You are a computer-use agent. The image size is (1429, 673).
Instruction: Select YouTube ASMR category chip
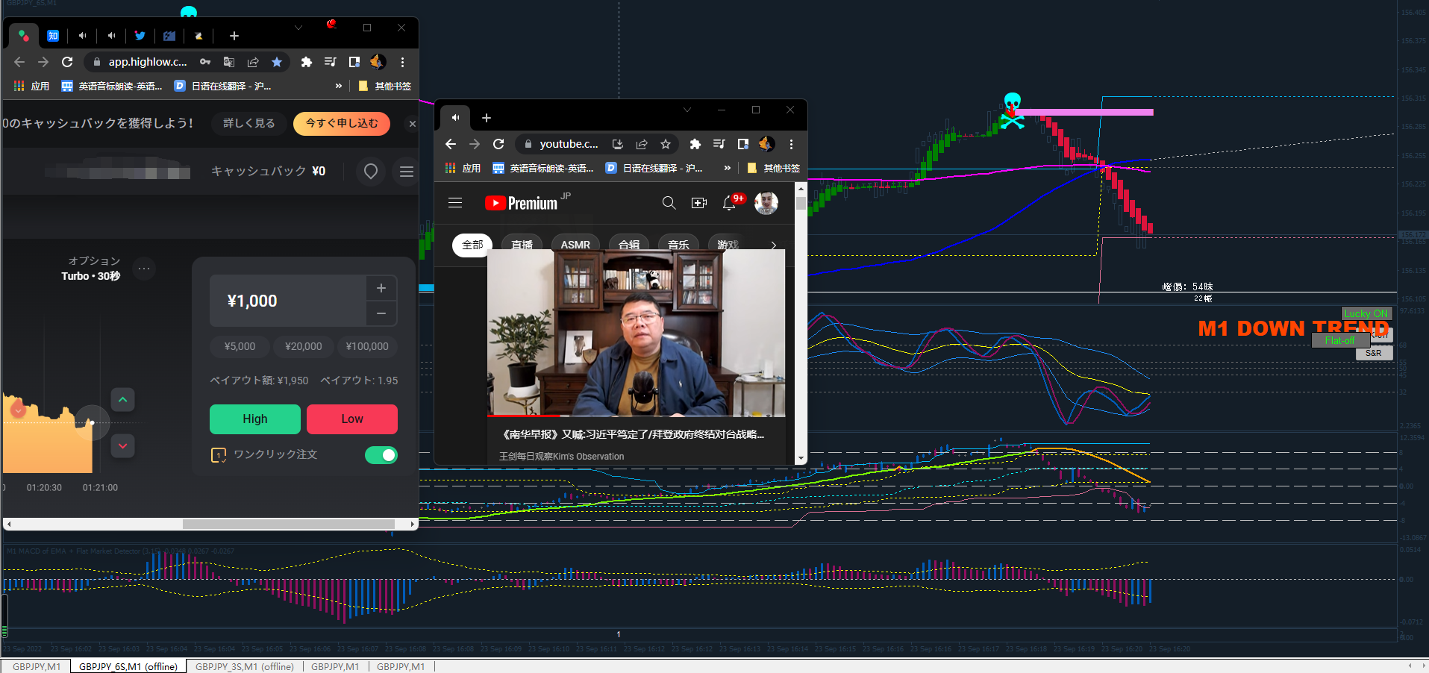coord(575,245)
